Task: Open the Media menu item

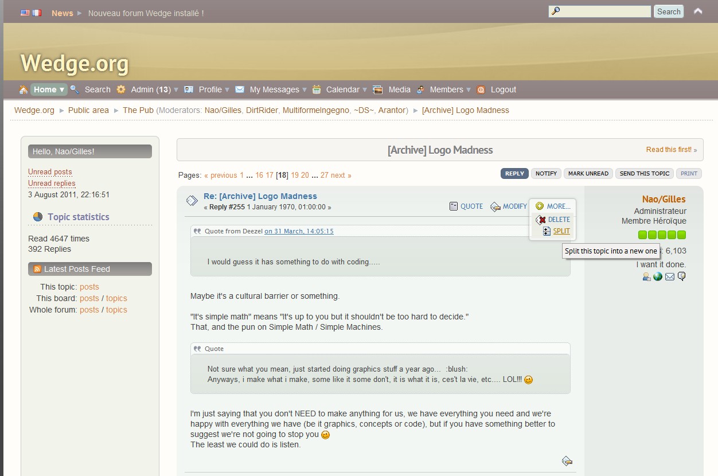Action: [x=399, y=89]
